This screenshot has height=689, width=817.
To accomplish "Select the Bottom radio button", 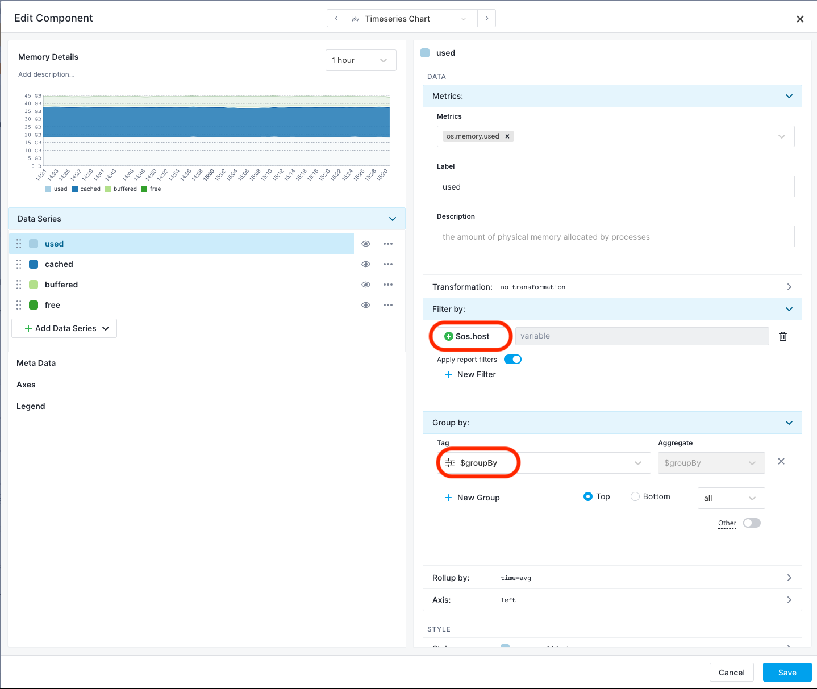I will [635, 496].
